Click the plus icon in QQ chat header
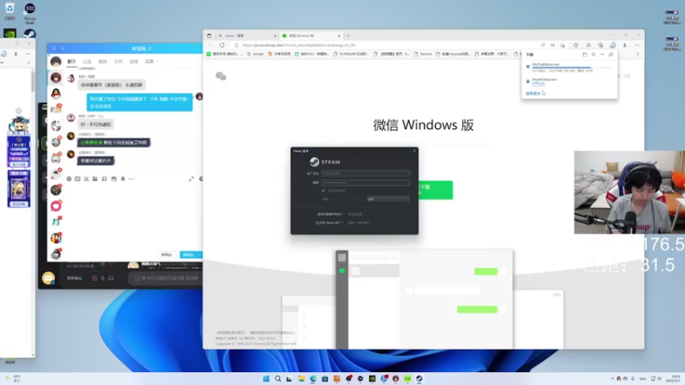The image size is (685, 385). point(63,49)
